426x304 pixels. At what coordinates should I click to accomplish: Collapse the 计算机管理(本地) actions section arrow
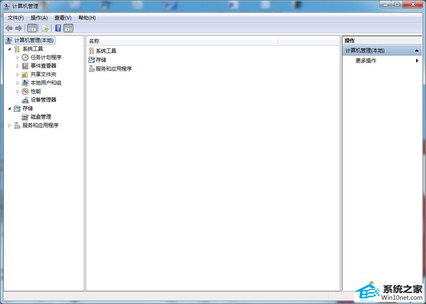417,51
